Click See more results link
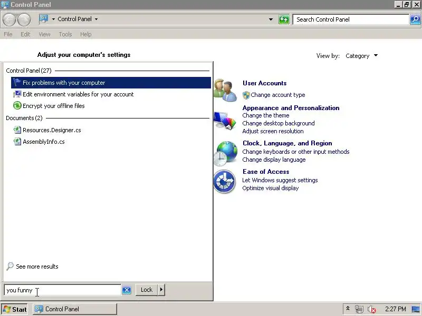422x316 pixels. pos(37,266)
